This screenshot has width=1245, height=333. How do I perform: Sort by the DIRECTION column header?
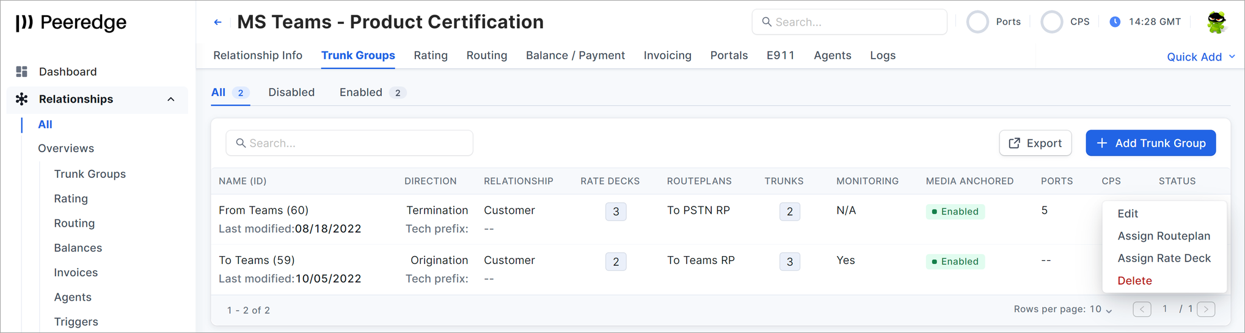click(x=430, y=181)
